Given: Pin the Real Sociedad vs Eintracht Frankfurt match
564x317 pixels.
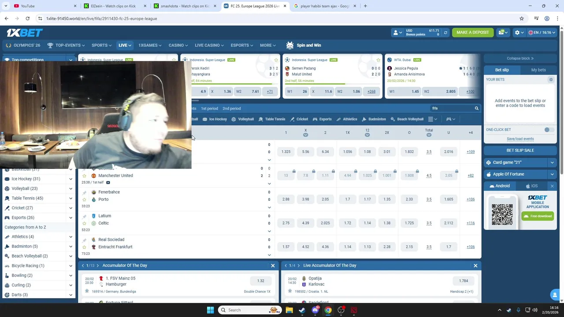Looking at the screenshot, I should (x=85, y=240).
